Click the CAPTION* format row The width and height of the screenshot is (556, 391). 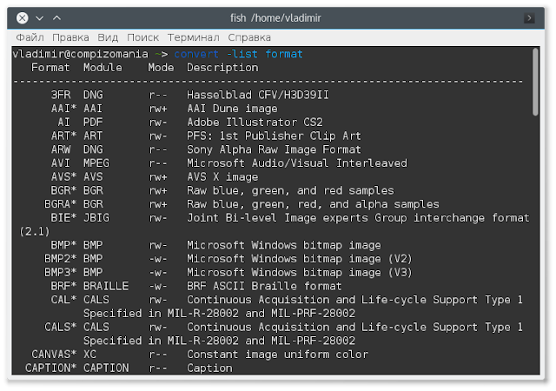(129, 368)
